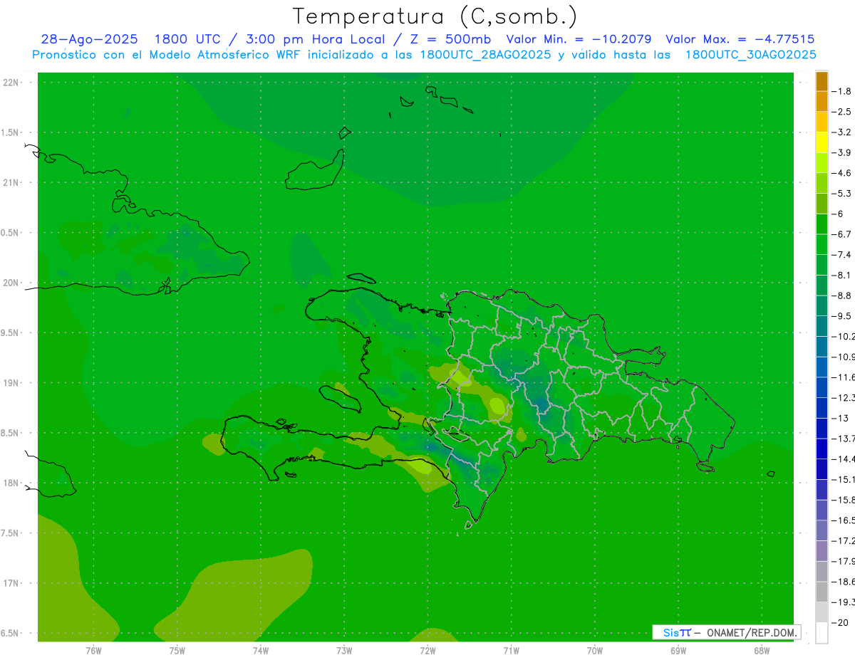Click the "Valor Min. = -10.2079" text
The width and height of the screenshot is (855, 660).
(579, 40)
